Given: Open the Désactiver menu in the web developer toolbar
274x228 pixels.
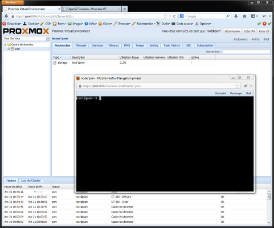Looking at the screenshot, I should point(12,24).
